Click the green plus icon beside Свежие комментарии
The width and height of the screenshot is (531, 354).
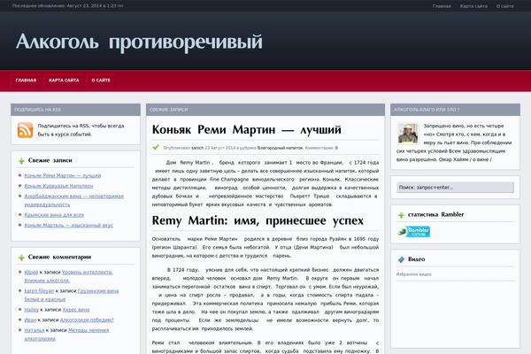[x=21, y=258]
